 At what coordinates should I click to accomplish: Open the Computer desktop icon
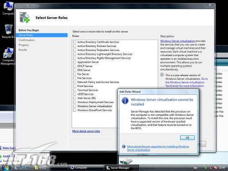[8, 8]
